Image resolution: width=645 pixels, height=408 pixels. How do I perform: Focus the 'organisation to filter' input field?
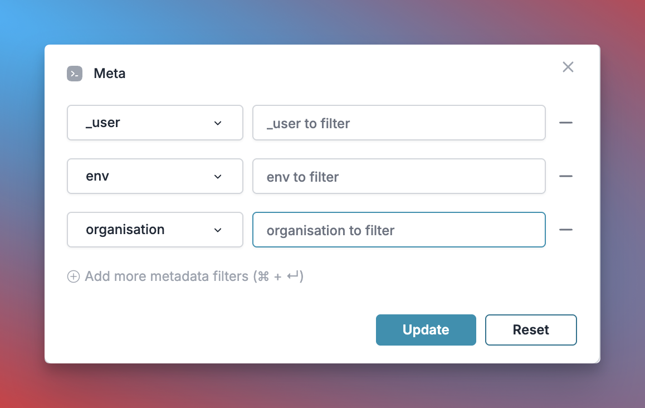pos(399,230)
